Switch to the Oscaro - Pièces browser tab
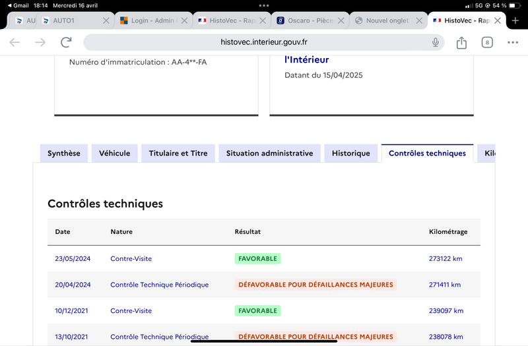Screen dimensions: 528x346 [x=310, y=20]
